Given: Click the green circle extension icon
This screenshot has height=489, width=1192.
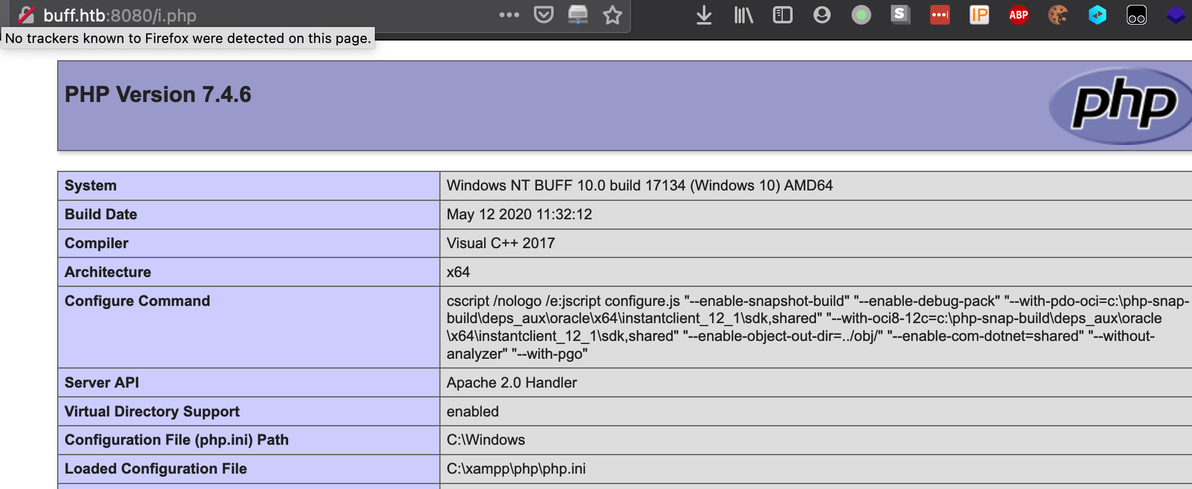Looking at the screenshot, I should coord(861,15).
